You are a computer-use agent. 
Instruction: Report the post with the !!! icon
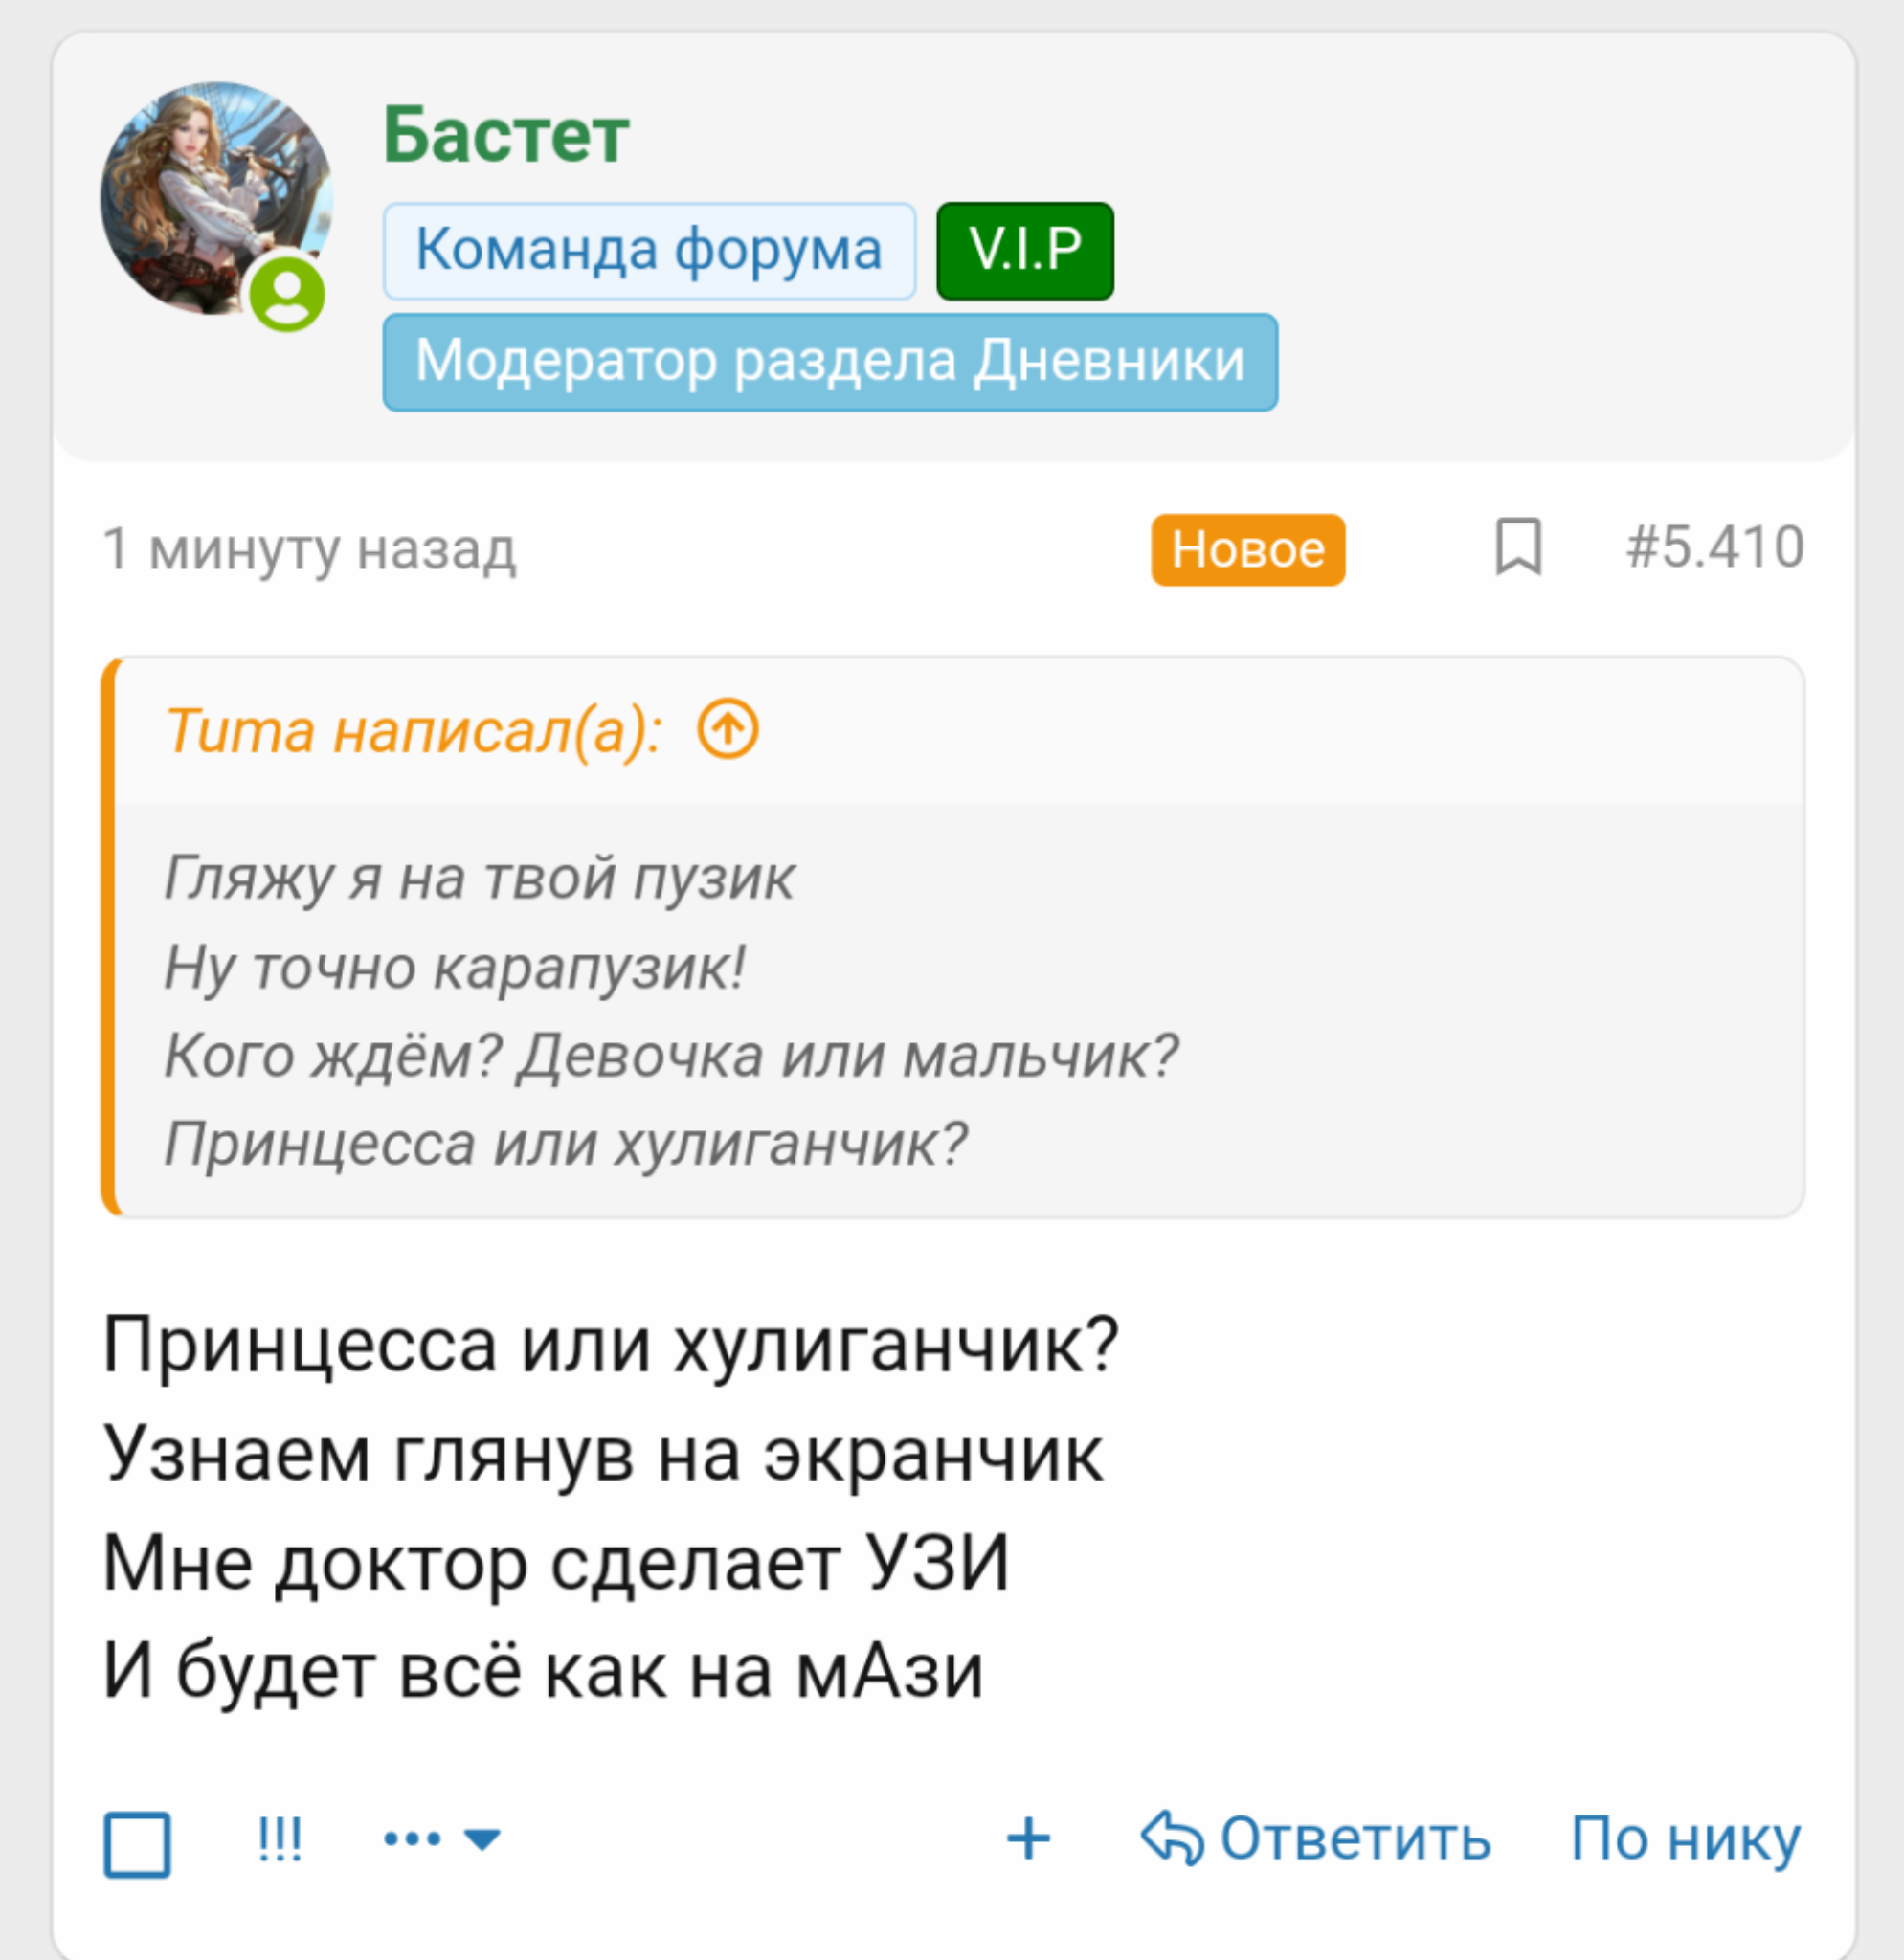(280, 1838)
